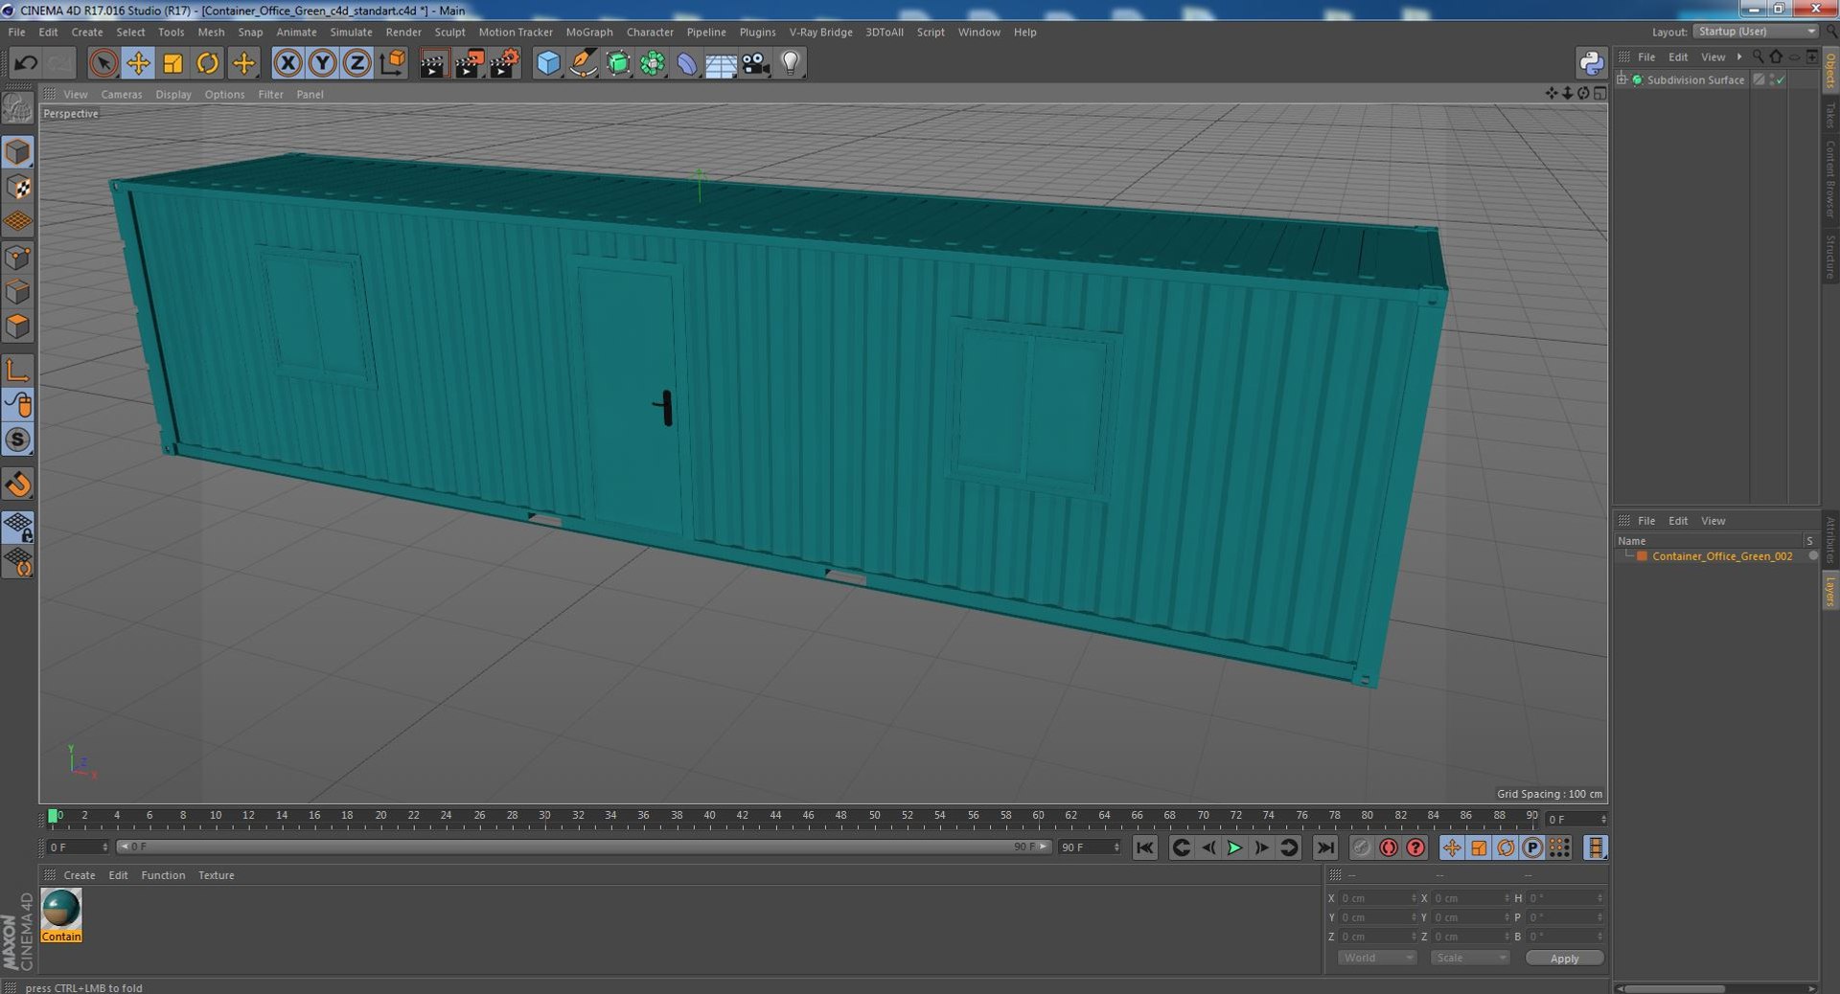Open Scale coordinate mode dropdown

(1469, 958)
